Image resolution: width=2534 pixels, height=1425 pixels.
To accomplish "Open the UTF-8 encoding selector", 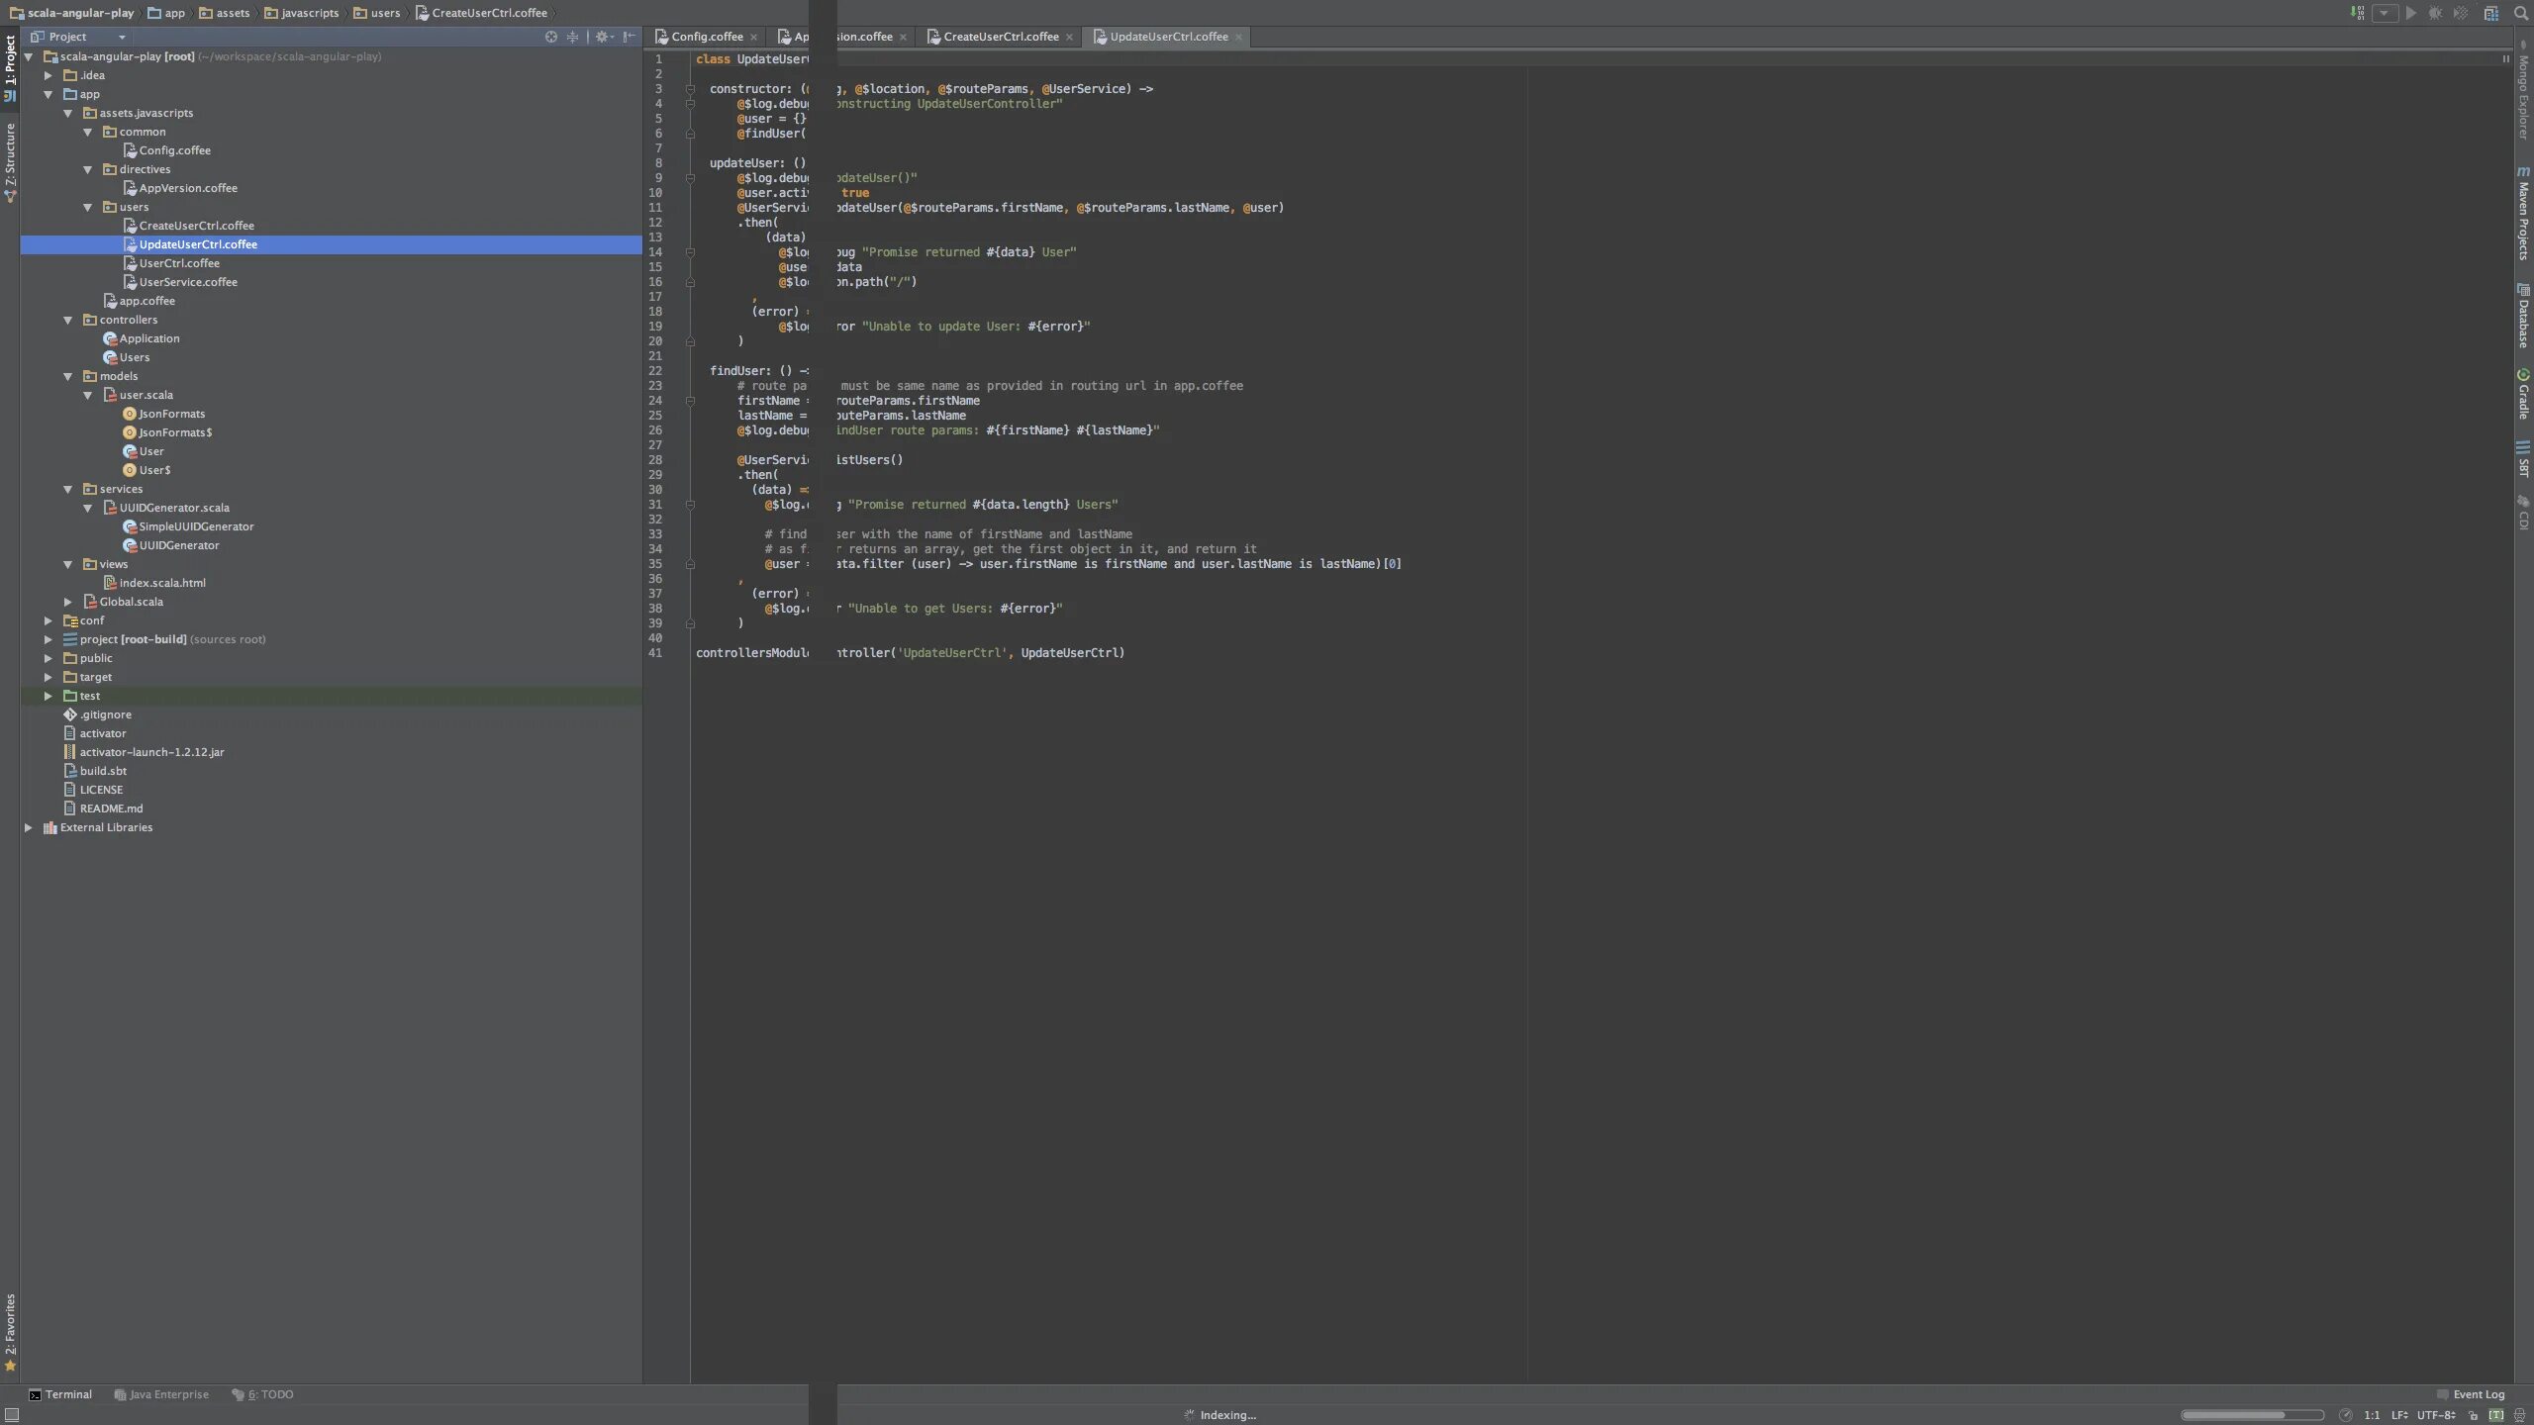I will point(2435,1415).
